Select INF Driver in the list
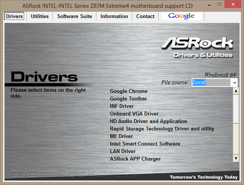 (122, 106)
